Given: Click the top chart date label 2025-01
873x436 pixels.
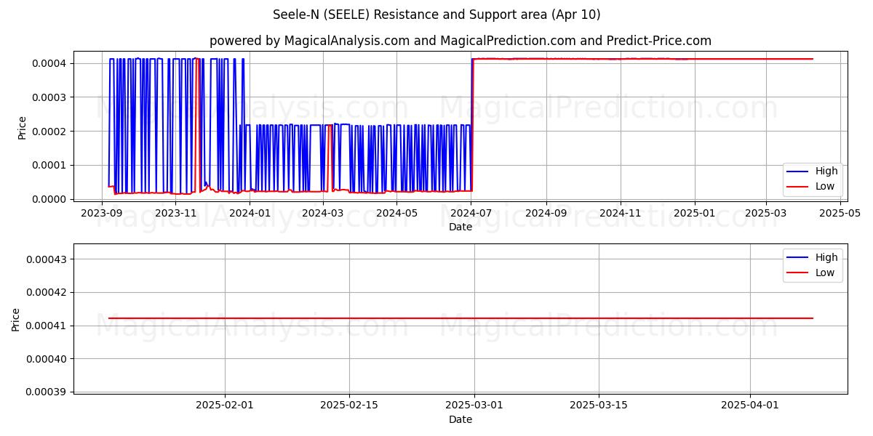Looking at the screenshot, I should pos(695,214).
